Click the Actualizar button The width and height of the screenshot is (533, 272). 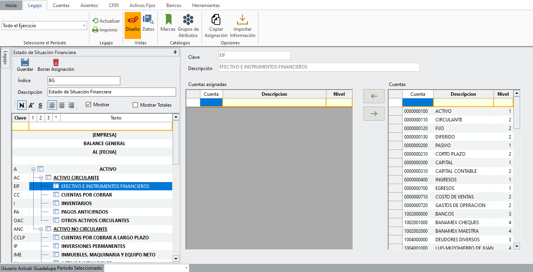point(106,21)
